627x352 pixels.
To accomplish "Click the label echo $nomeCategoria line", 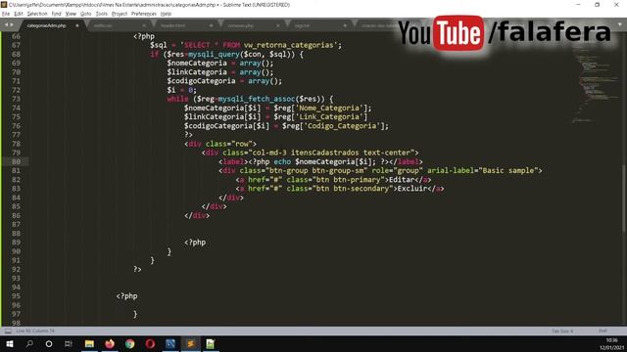I will tap(320, 161).
